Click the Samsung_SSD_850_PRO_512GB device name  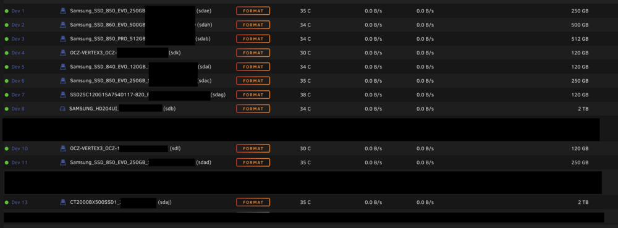[108, 39]
